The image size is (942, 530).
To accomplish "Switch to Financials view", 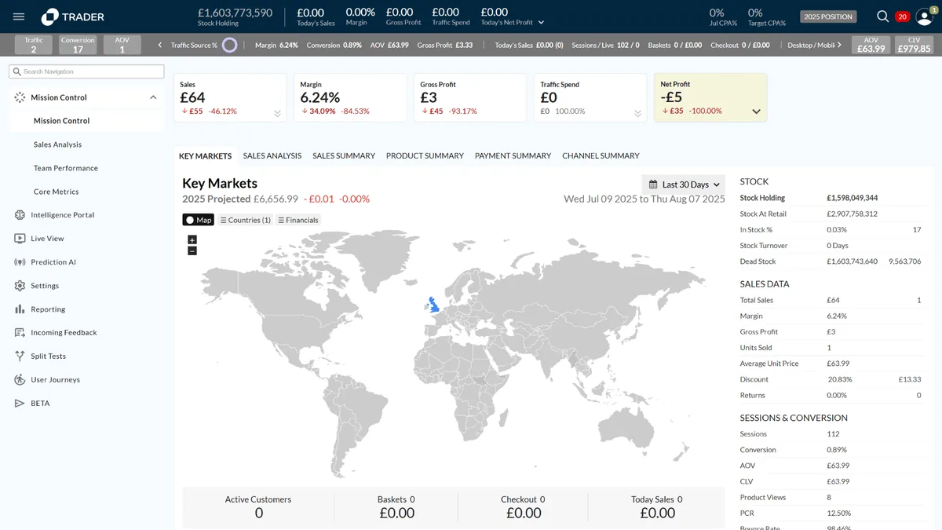I will click(x=298, y=220).
